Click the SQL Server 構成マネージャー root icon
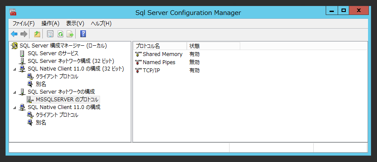The image size is (377, 162). pyautogui.click(x=15, y=46)
